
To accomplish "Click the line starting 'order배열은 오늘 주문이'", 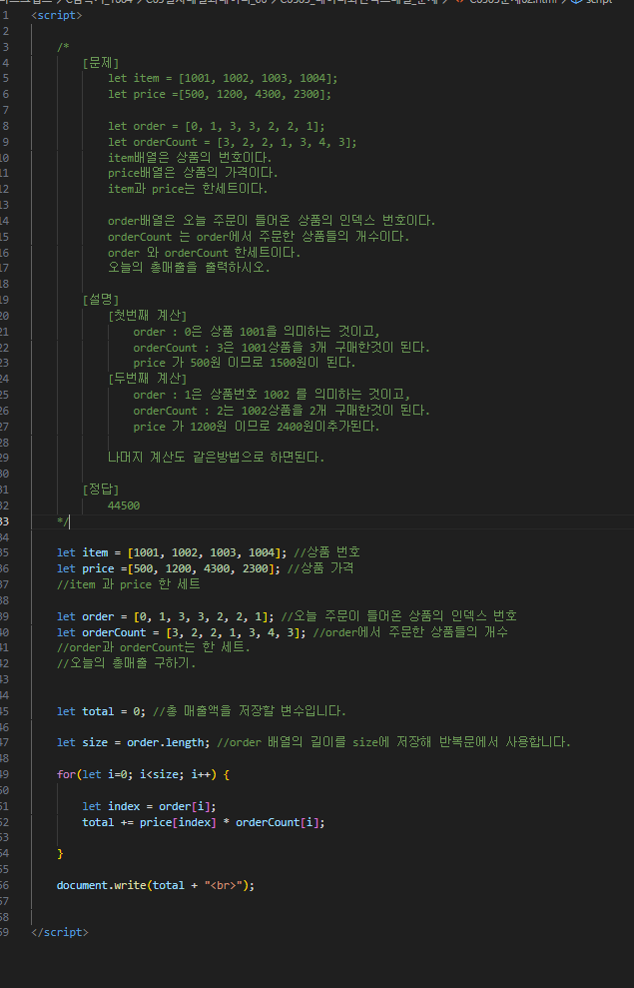I will coord(272,221).
